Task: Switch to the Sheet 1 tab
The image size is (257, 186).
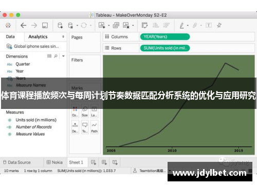Action: [76, 162]
